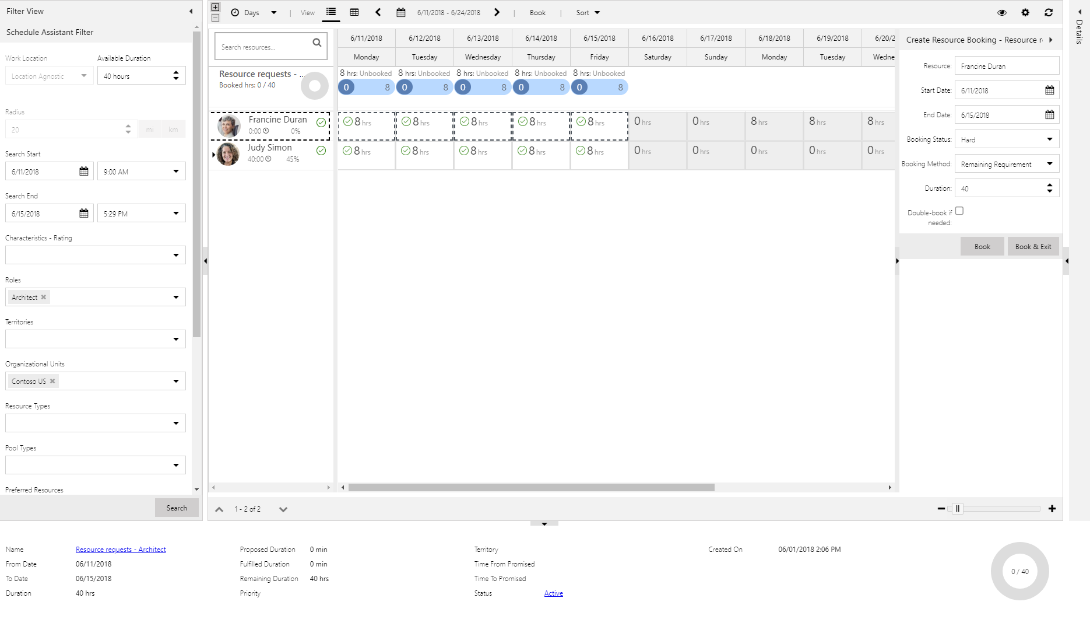Toggle the eye visibility icon

[x=1002, y=12]
